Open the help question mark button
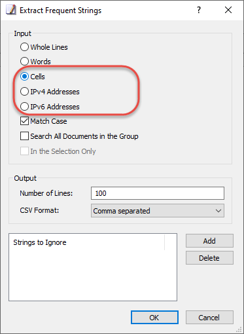Image resolution: width=244 pixels, height=334 pixels. tap(199, 10)
